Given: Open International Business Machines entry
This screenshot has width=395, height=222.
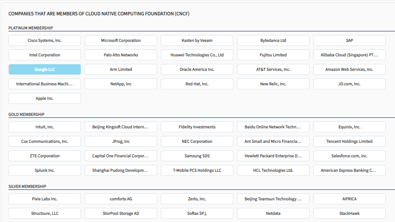Looking at the screenshot, I should tap(45, 84).
